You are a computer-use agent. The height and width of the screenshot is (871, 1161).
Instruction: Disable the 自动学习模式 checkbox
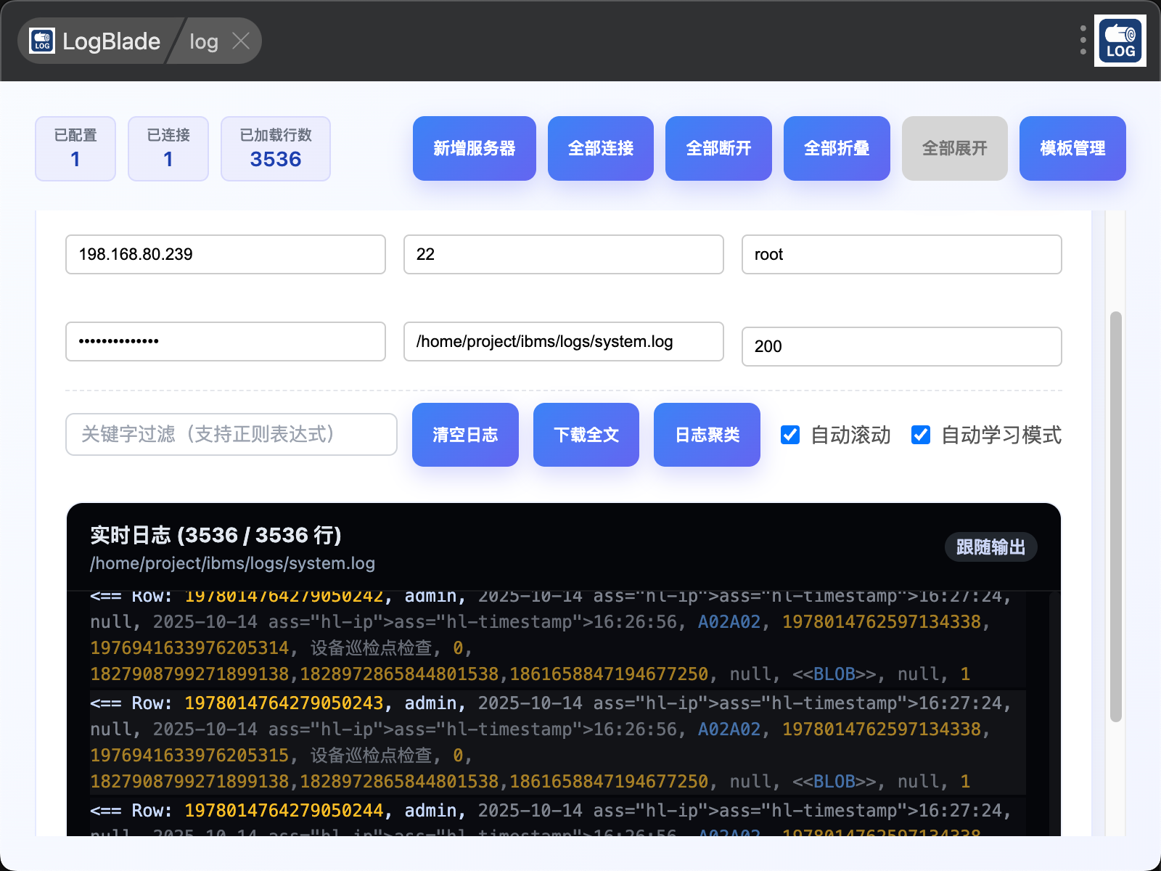[x=921, y=435]
